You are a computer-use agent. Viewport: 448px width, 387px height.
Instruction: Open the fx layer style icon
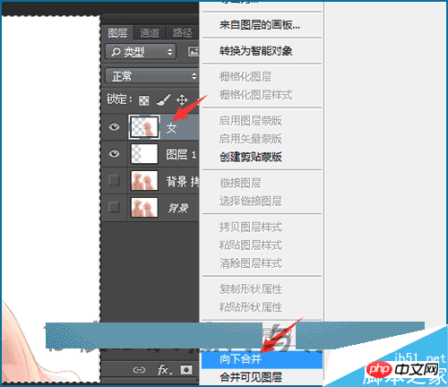[165, 370]
